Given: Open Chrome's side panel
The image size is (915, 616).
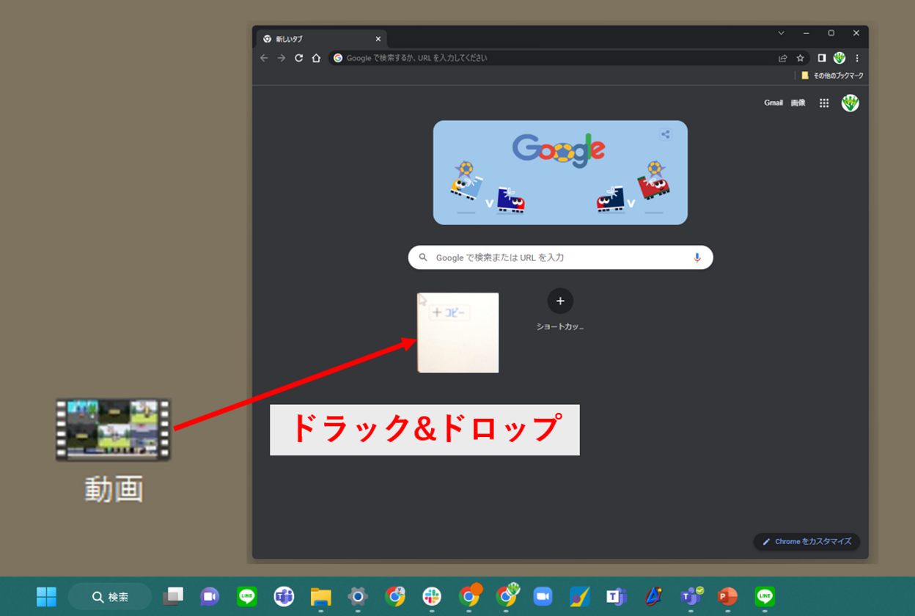Looking at the screenshot, I should [x=822, y=58].
